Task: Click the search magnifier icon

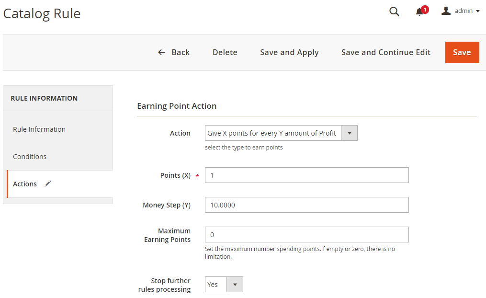Action: (x=394, y=11)
